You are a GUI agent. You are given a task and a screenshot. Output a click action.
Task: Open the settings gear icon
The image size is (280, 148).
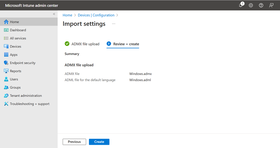click(251, 5)
